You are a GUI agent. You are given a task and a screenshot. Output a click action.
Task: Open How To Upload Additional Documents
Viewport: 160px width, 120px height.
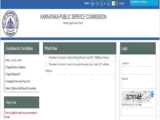(21, 88)
